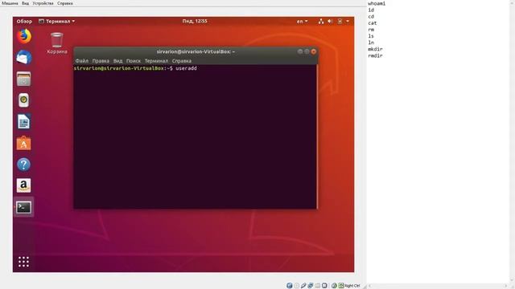Image resolution: width=515 pixels, height=289 pixels.
Task: Click 'whoami' in the notes list
Action: coord(377,3)
